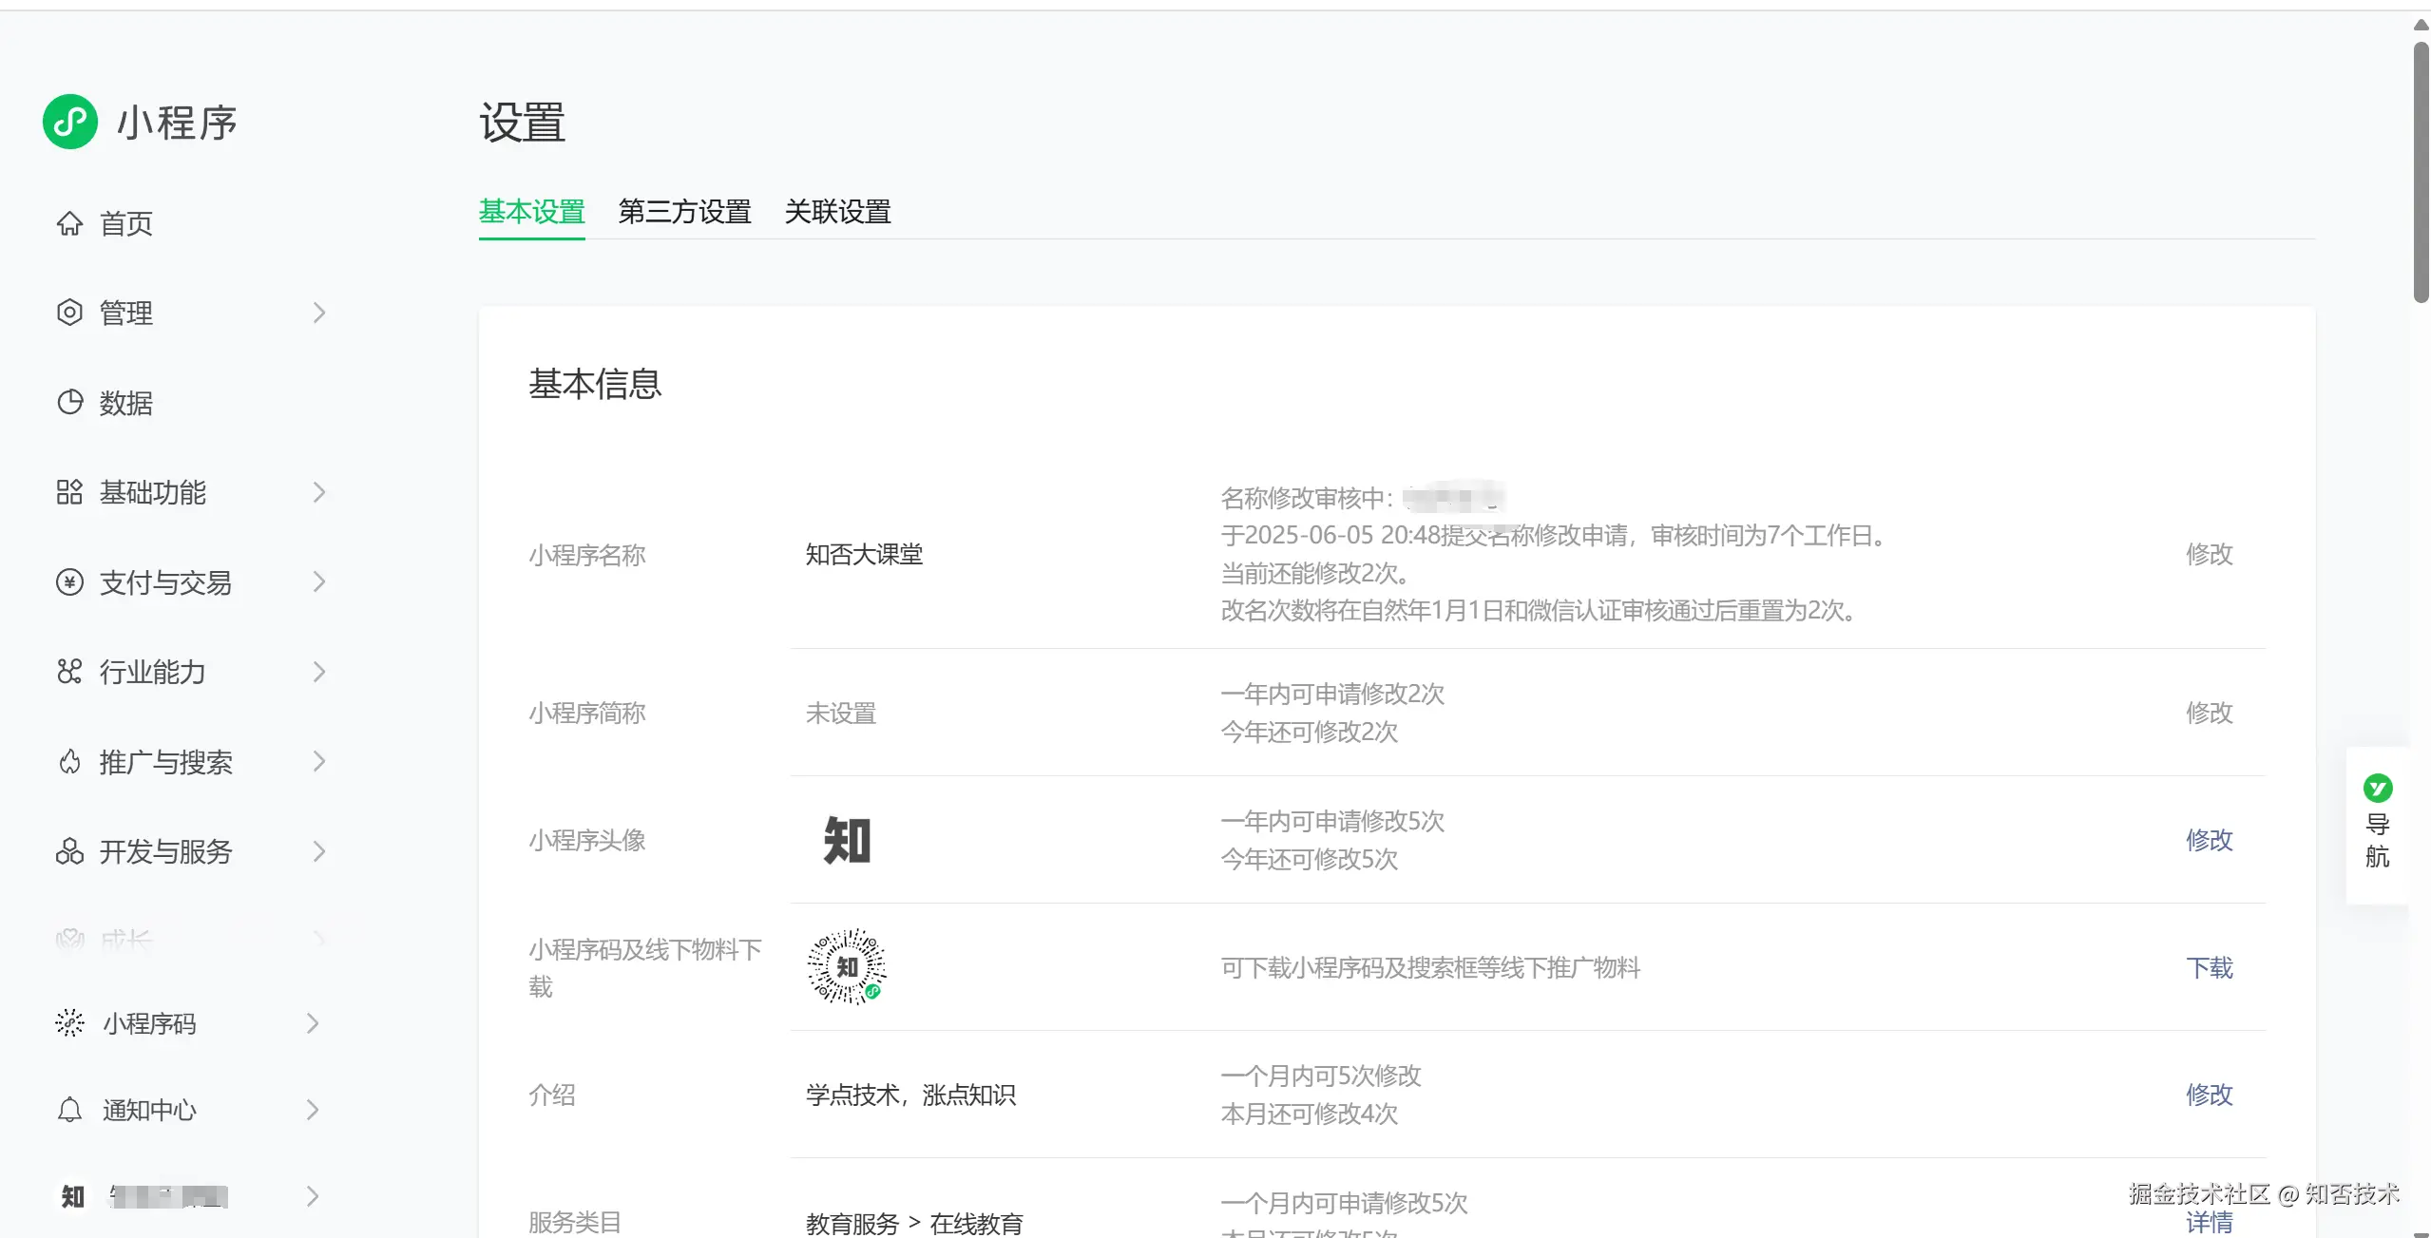
Task: Click the hexagon icon beside 管理
Action: (69, 313)
